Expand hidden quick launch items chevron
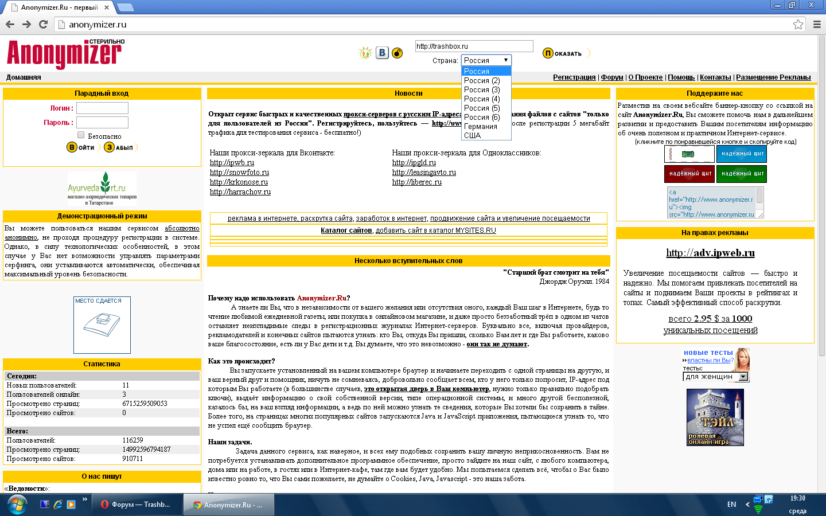This screenshot has height=516, width=826. click(x=85, y=499)
